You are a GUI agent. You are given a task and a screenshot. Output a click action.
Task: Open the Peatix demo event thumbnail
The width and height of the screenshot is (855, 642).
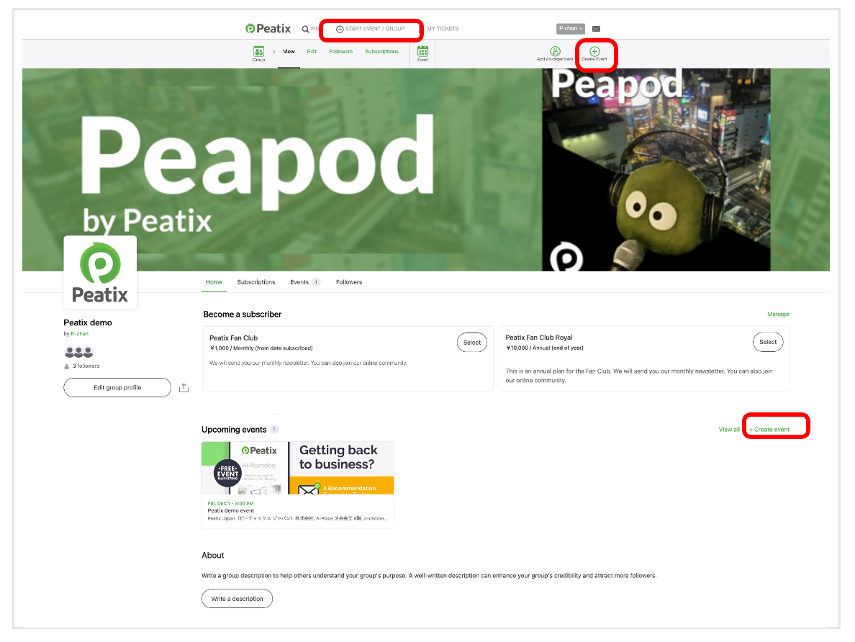coord(297,468)
